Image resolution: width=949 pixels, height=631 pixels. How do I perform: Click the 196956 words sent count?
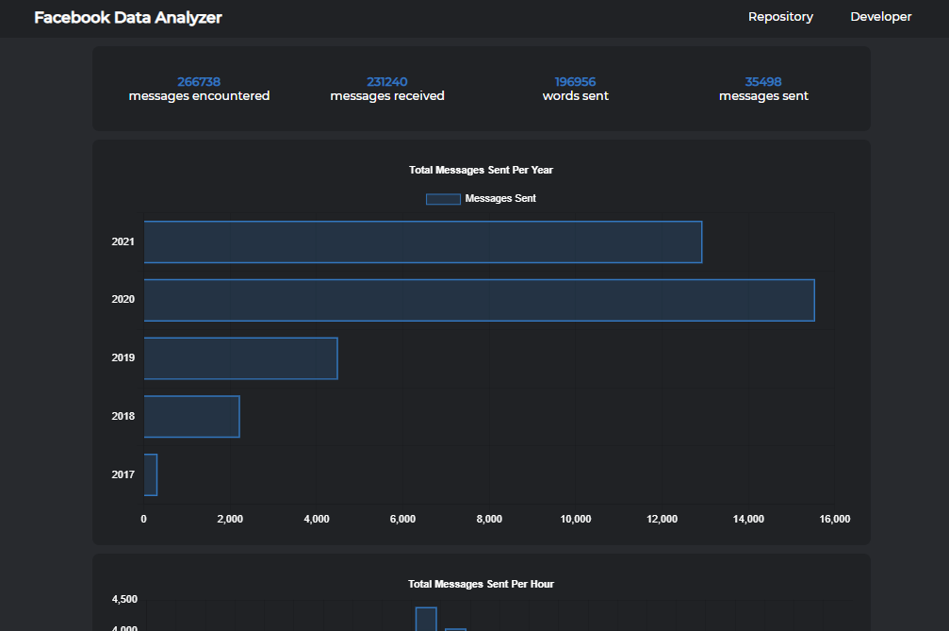575,82
